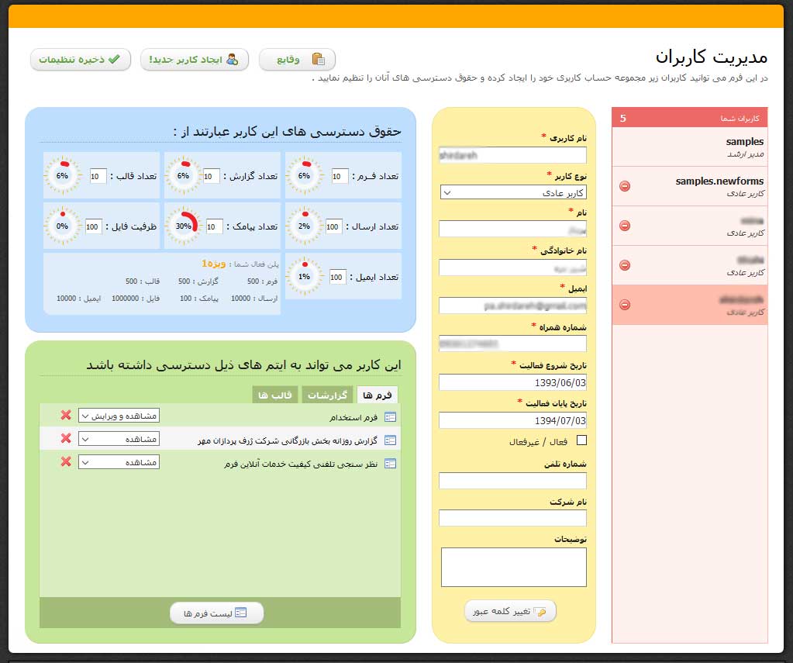This screenshot has height=663, width=793.
Task: Click the form icon next to فرم استخدام
Action: pyautogui.click(x=391, y=416)
